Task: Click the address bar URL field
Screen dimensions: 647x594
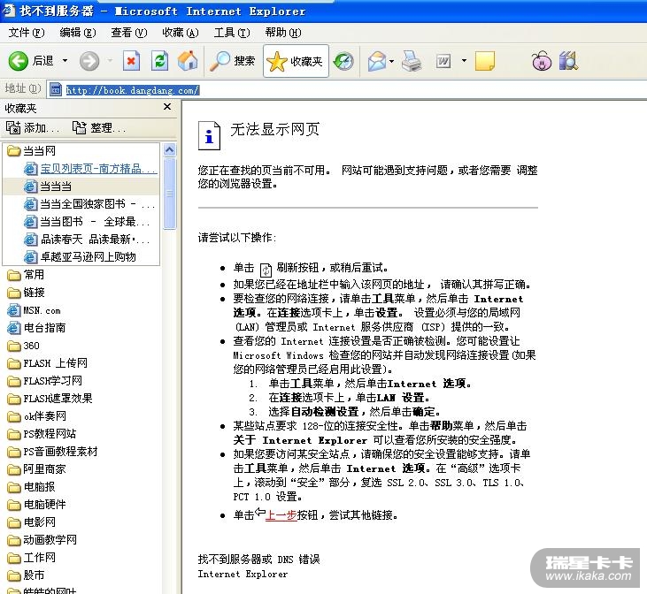Action: [347, 90]
